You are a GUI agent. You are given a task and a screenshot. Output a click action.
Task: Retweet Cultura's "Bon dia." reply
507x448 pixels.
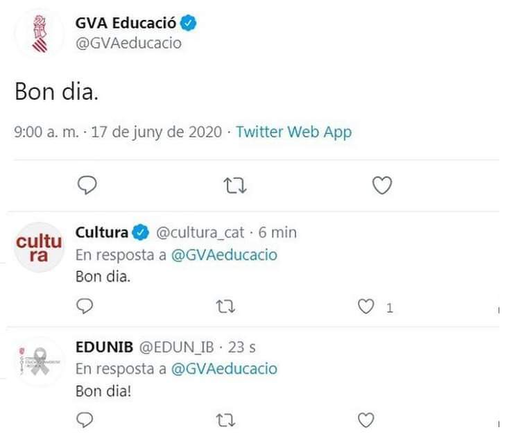[226, 306]
